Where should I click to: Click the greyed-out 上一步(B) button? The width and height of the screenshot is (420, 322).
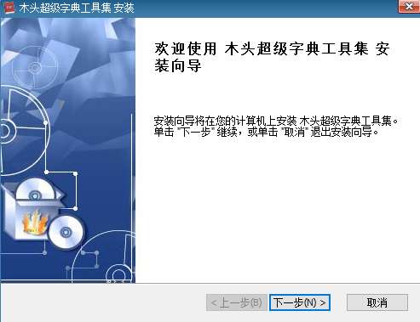(236, 302)
